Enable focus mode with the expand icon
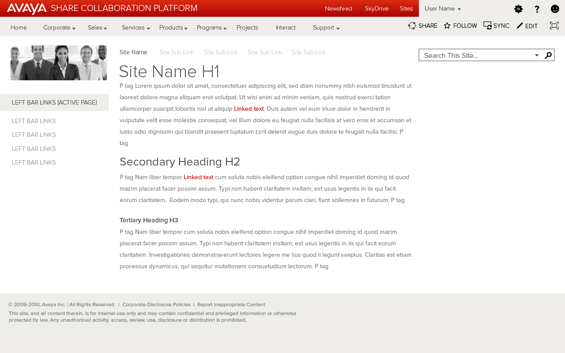 tap(554, 25)
